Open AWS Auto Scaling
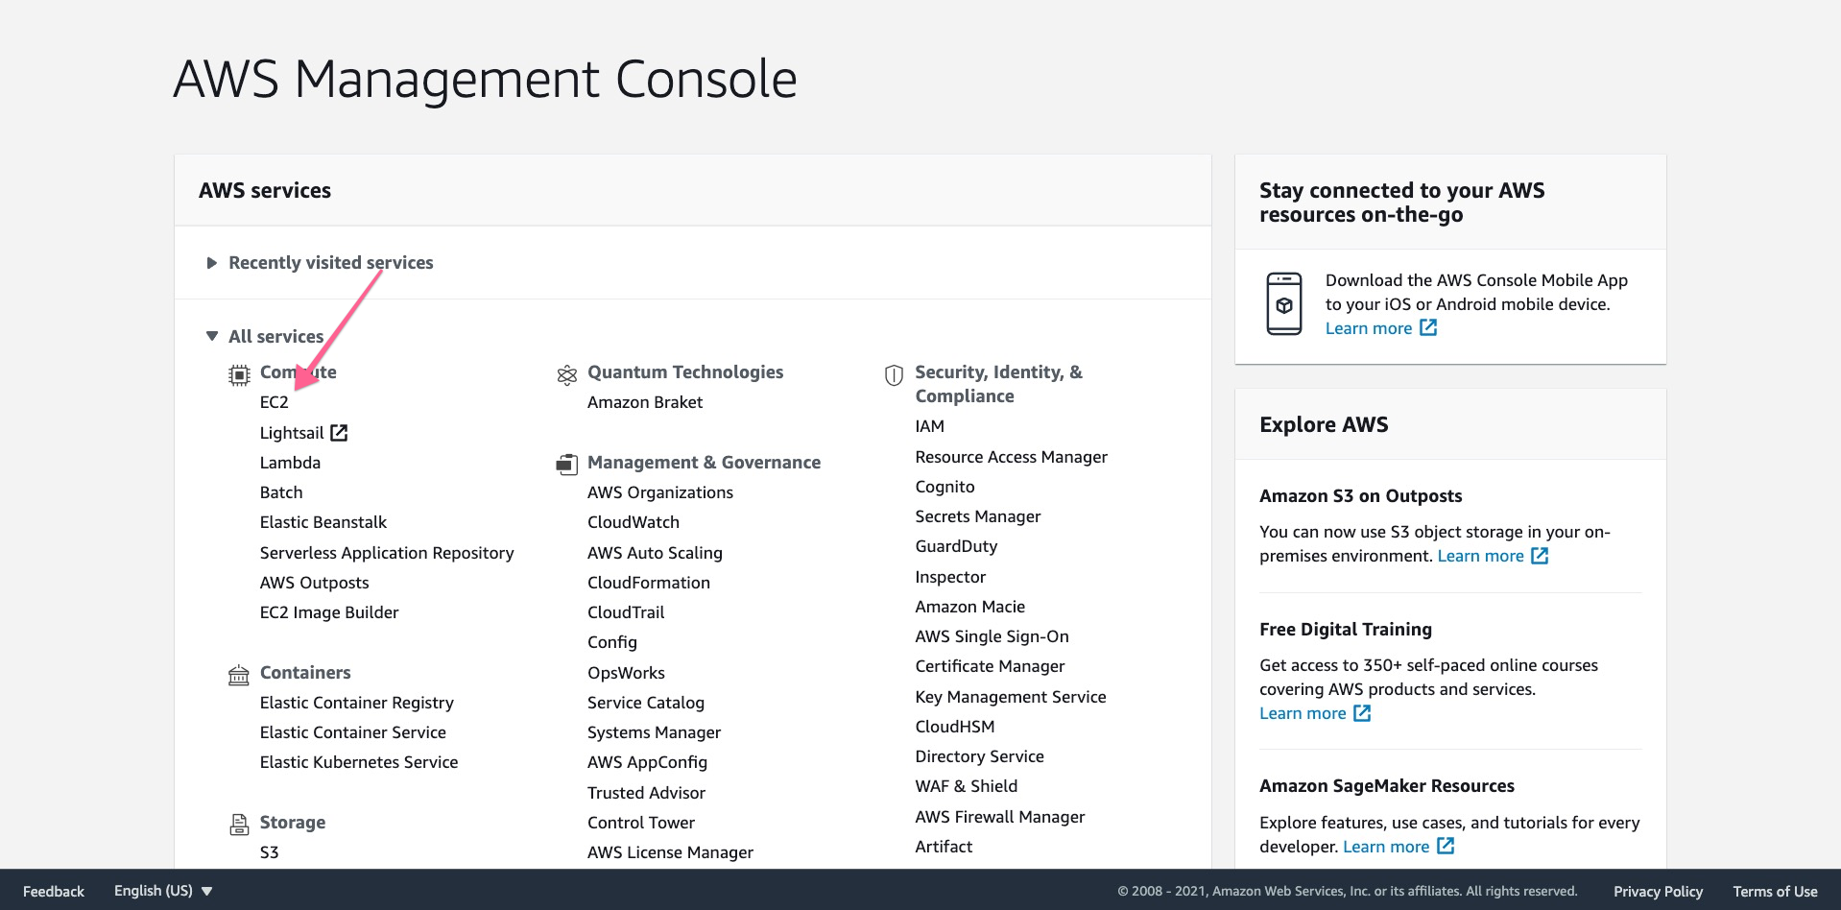Image resolution: width=1841 pixels, height=910 pixels. click(x=655, y=553)
